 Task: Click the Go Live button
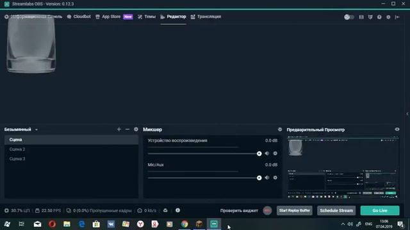point(380,210)
